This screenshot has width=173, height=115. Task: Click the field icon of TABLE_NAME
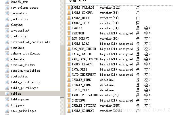point(69,18)
